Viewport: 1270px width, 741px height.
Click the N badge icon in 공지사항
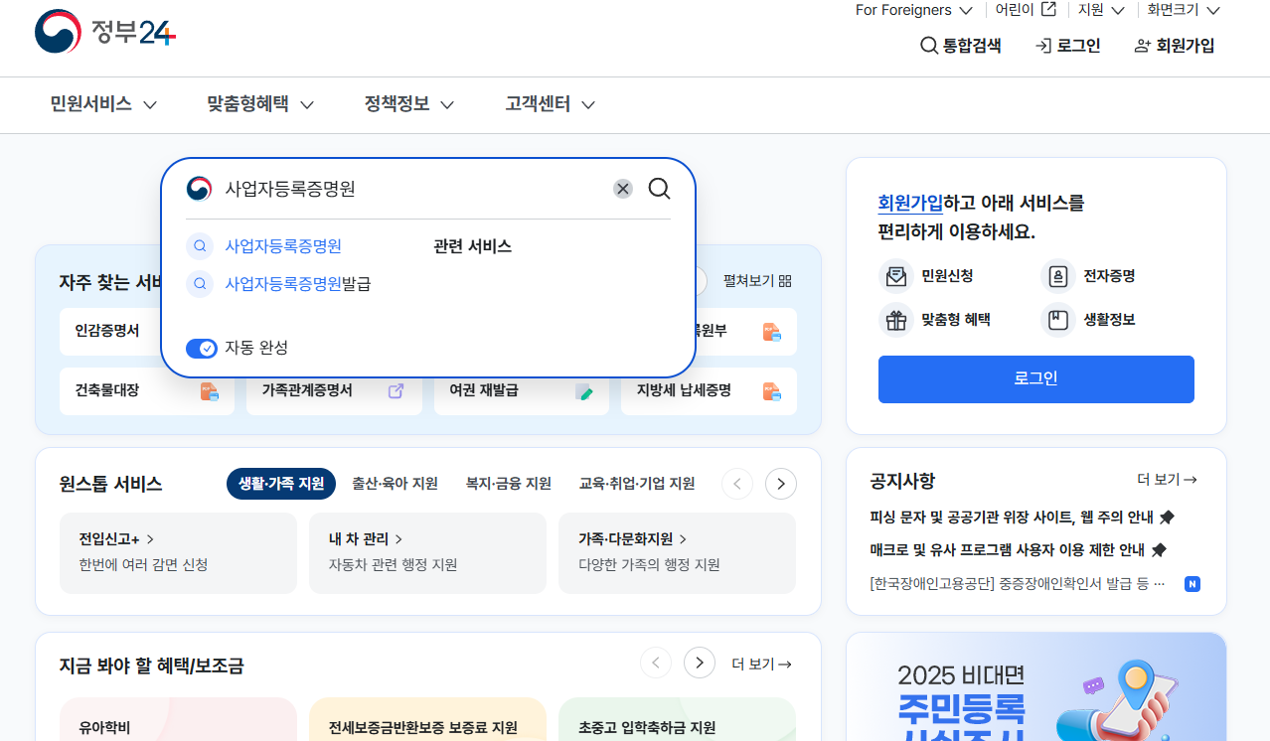click(1192, 584)
